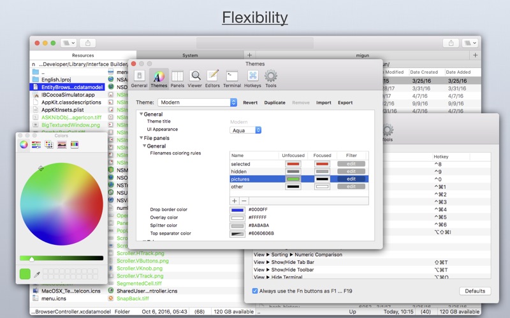This screenshot has width=510, height=318.
Task: Open the Viewer preferences pane
Action: tap(195, 79)
